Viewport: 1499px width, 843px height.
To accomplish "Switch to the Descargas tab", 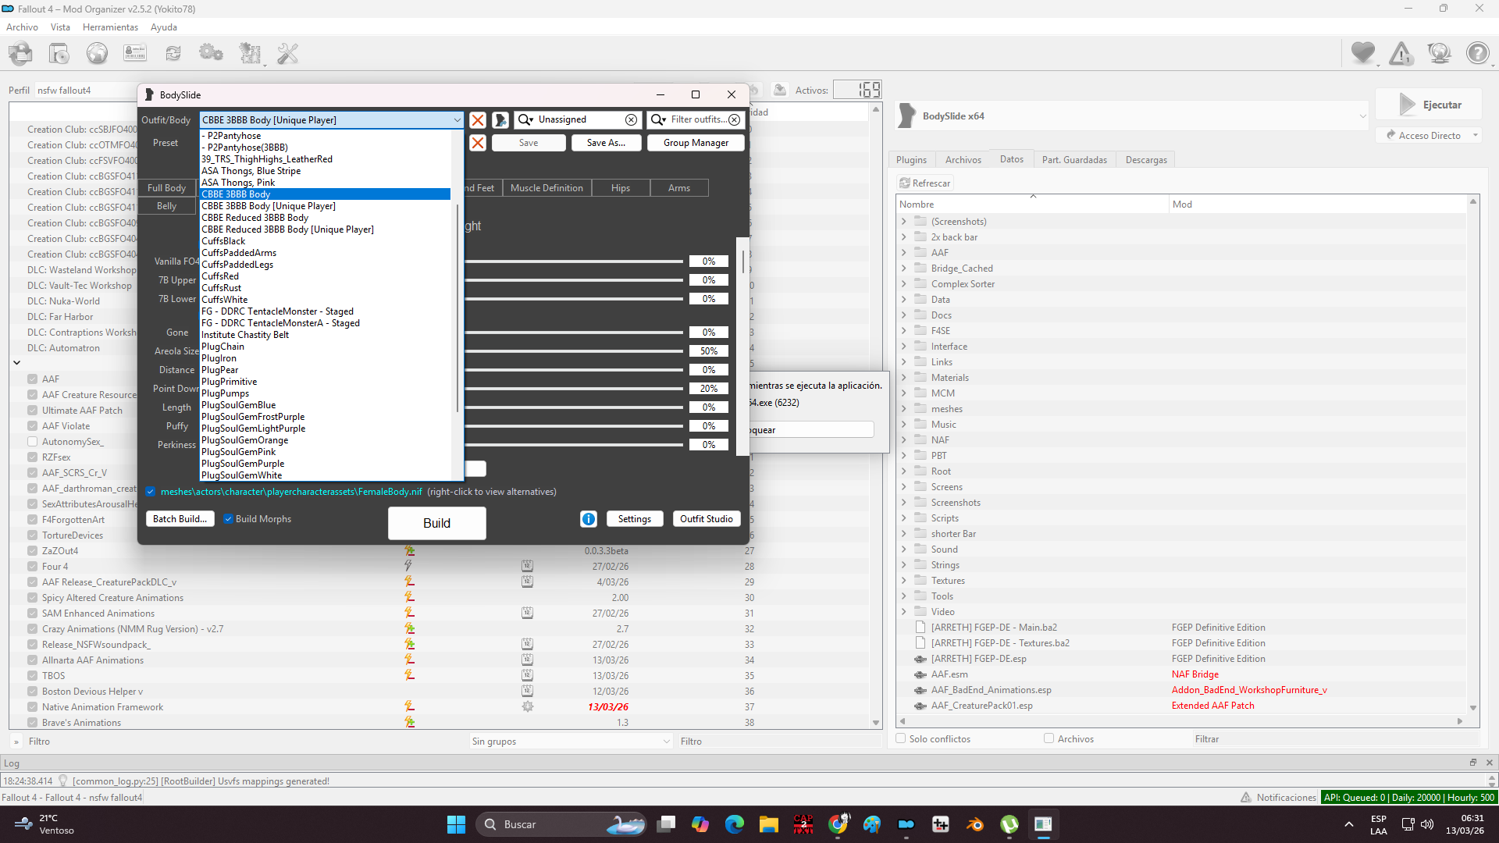I will 1146,160.
